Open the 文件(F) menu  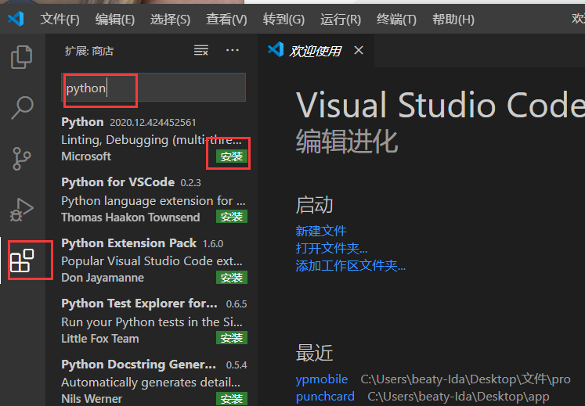pos(60,19)
